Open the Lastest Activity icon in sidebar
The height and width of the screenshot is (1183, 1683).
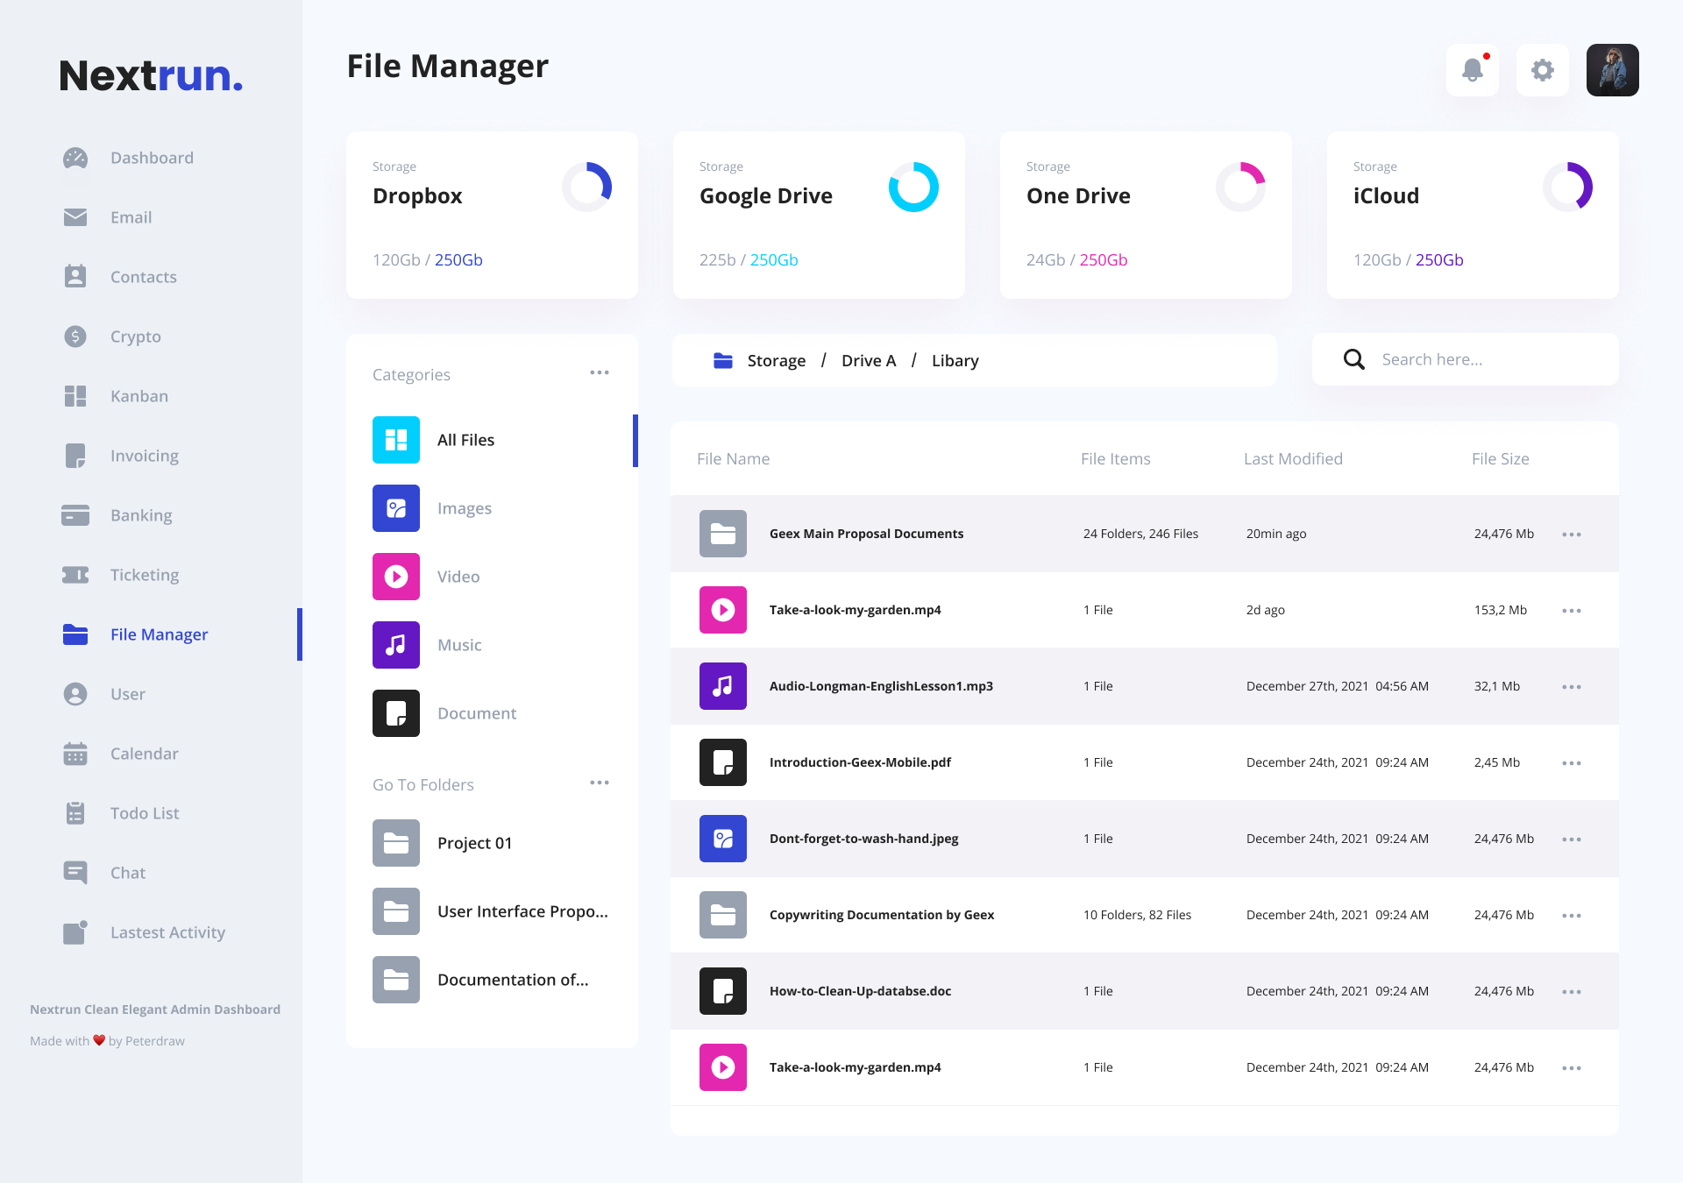(x=75, y=932)
